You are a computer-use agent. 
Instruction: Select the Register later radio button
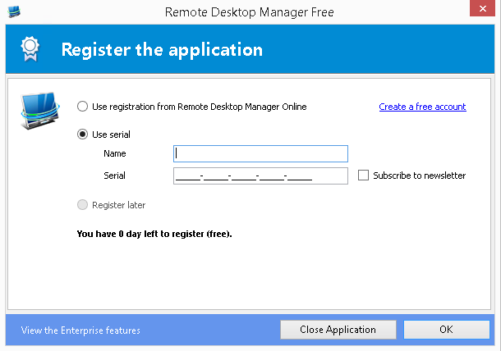tap(82, 205)
